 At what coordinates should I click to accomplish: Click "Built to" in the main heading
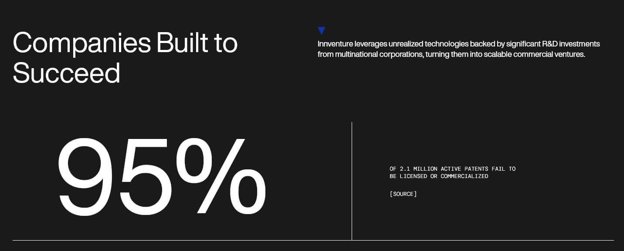(197, 43)
